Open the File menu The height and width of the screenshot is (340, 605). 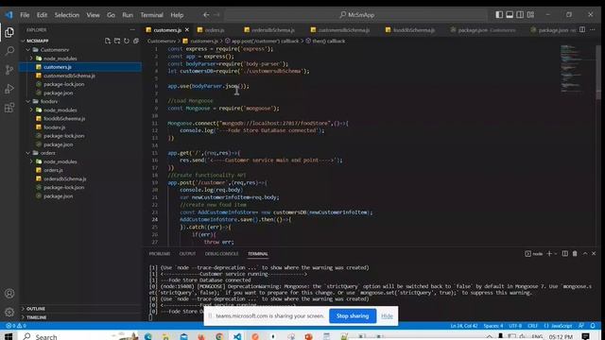coord(25,15)
